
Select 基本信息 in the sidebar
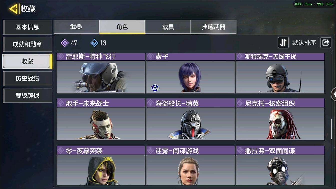pyautogui.click(x=27, y=27)
